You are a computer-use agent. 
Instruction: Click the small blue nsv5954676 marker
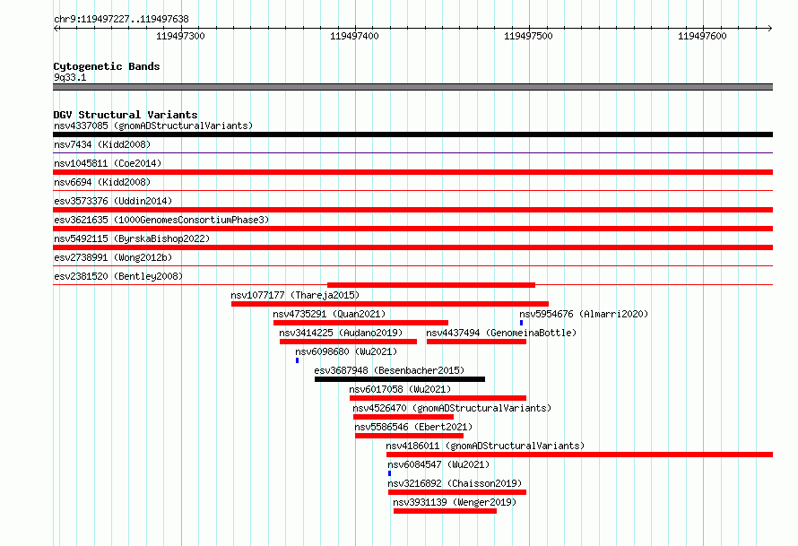coord(521,323)
